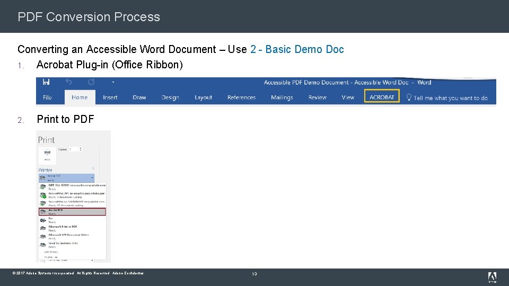
Task: Open the File tab
Action: pyautogui.click(x=47, y=97)
